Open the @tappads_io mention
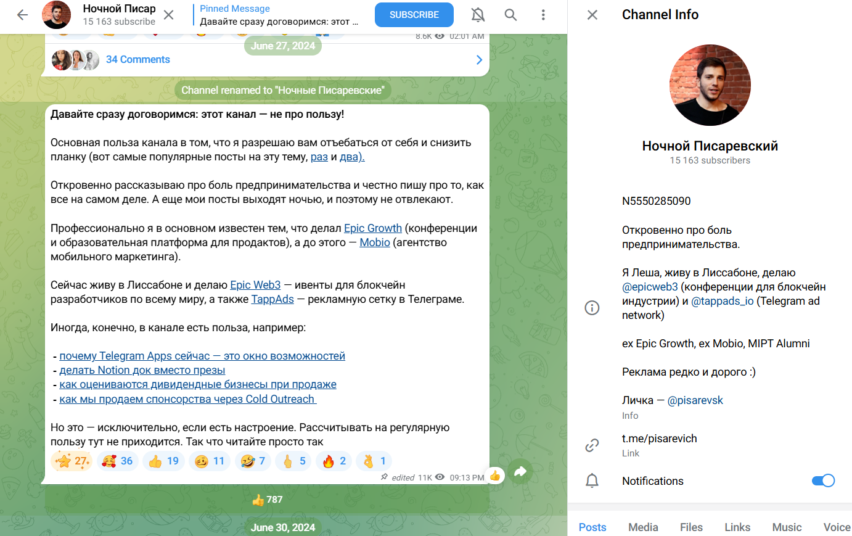Screen dimensions: 852x536 pyautogui.click(x=723, y=301)
